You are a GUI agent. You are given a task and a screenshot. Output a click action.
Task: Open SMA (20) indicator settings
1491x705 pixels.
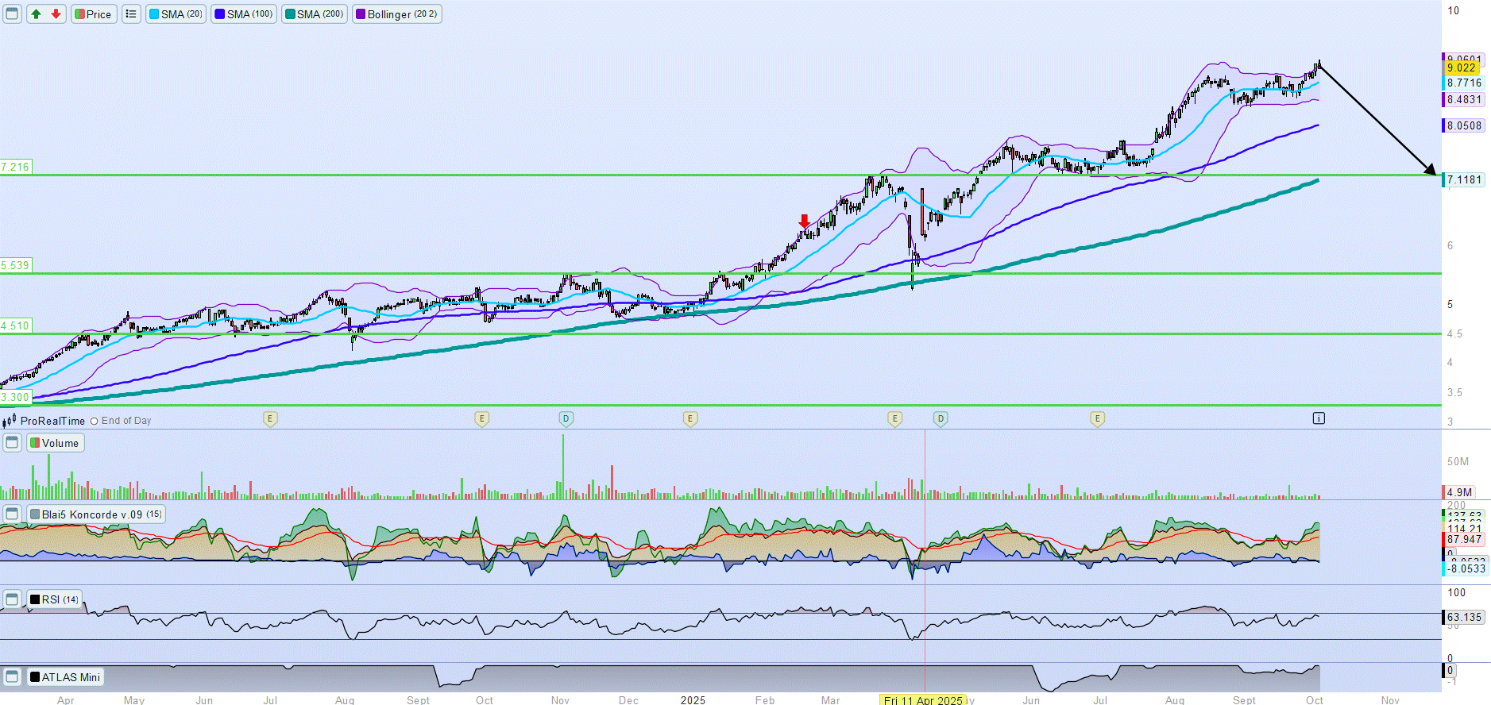coord(176,14)
